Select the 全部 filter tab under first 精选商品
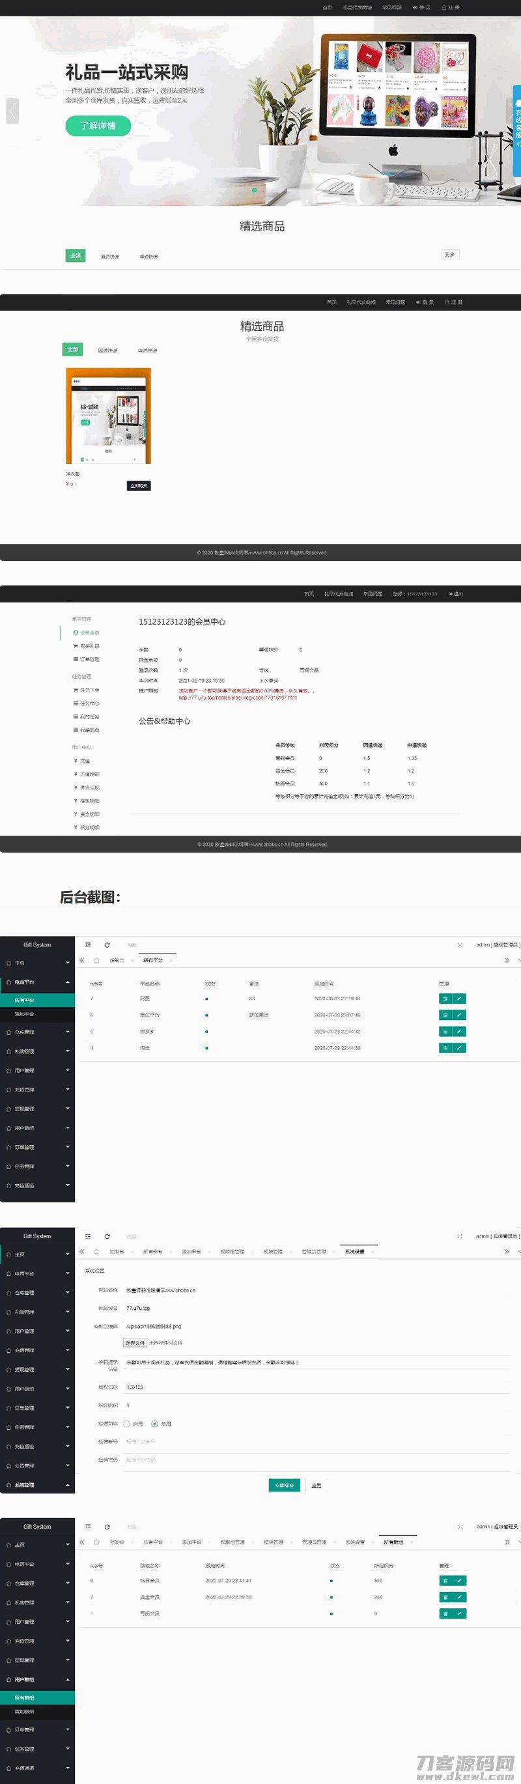The height and width of the screenshot is (1784, 521). point(75,255)
